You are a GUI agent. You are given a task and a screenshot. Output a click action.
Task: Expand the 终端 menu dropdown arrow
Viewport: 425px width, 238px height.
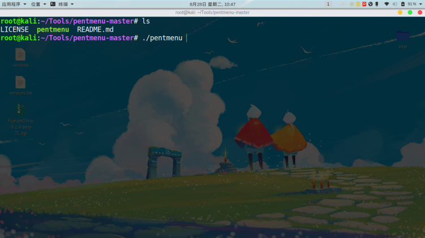coord(72,4)
